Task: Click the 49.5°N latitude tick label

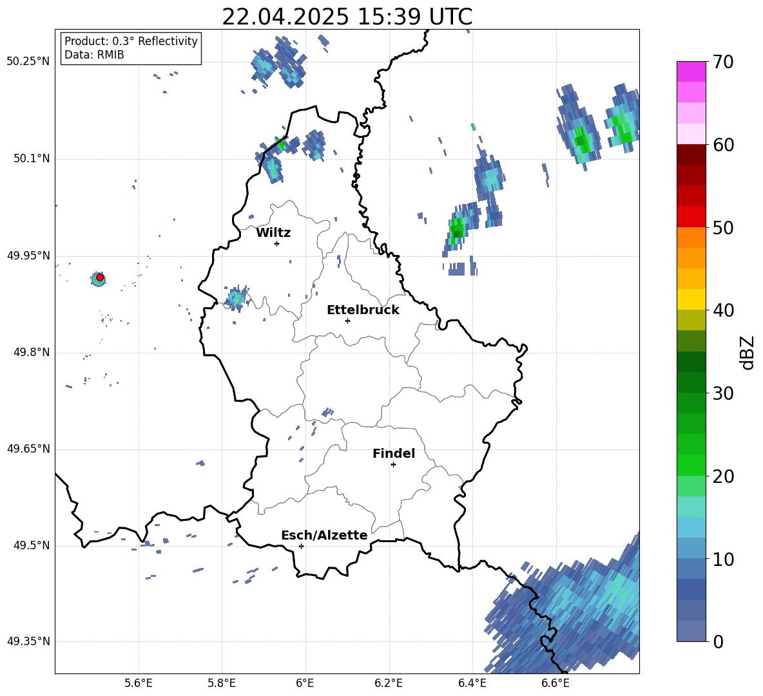Action: tap(31, 546)
